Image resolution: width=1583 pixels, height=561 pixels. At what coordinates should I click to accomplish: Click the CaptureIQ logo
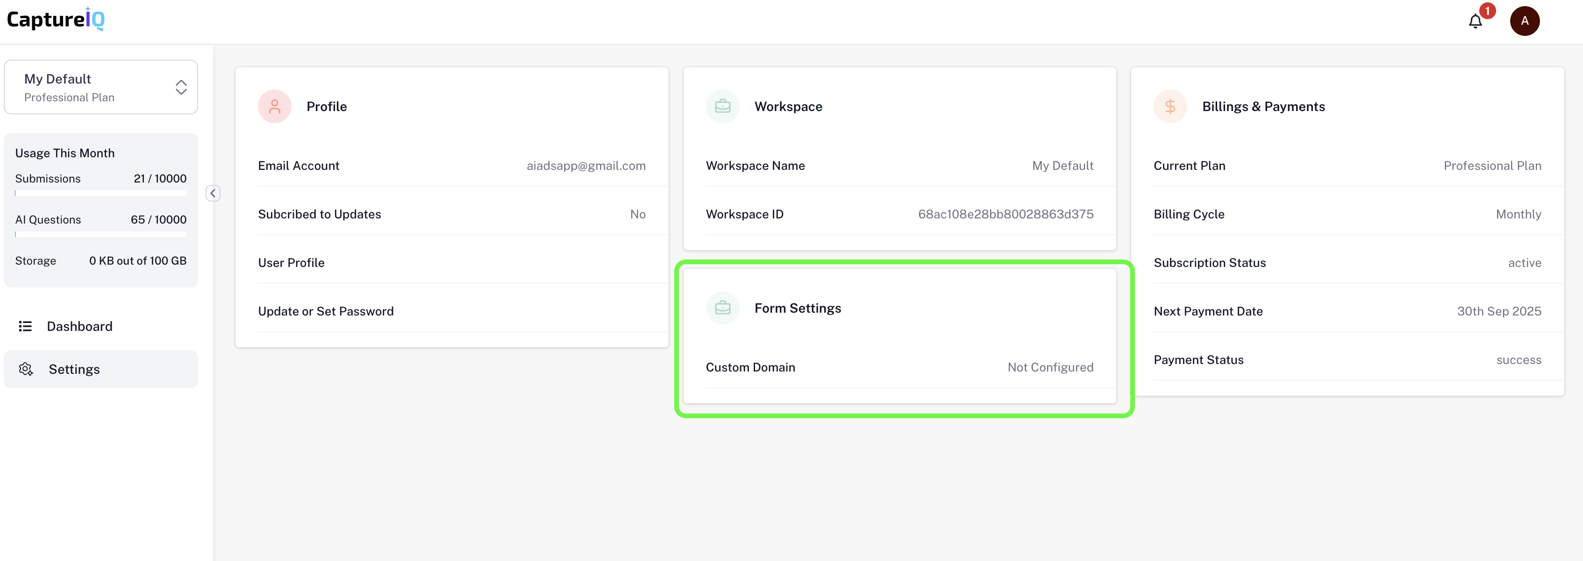[x=56, y=20]
